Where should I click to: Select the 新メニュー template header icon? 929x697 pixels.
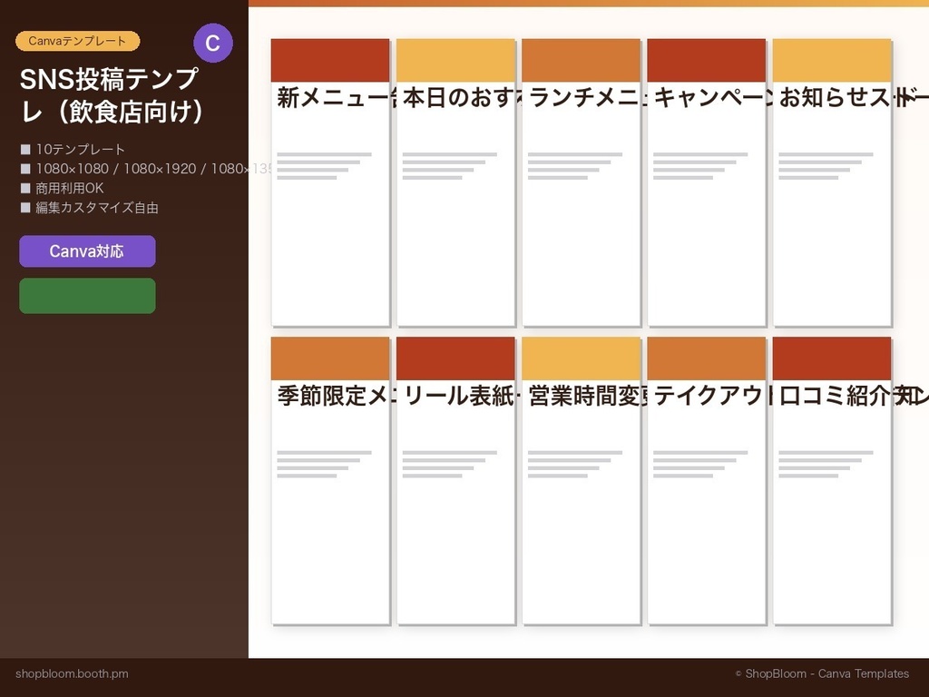pyautogui.click(x=330, y=57)
